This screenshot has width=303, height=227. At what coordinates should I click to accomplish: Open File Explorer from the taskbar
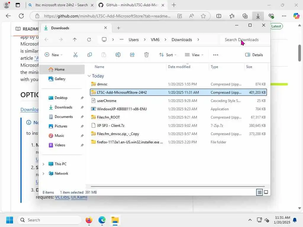(115, 220)
